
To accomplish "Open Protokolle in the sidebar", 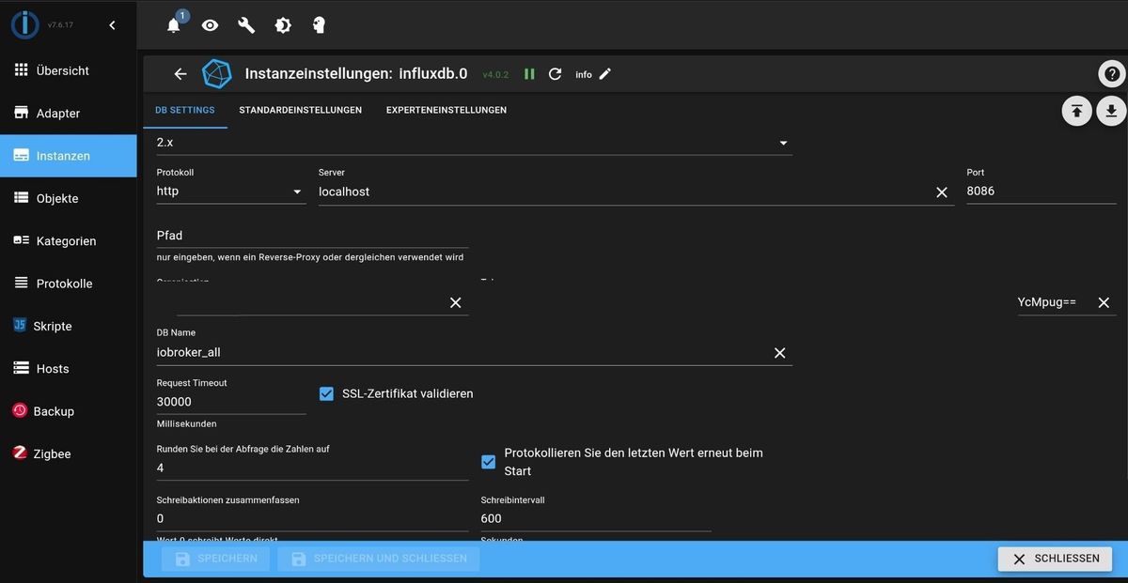I will [x=69, y=284].
